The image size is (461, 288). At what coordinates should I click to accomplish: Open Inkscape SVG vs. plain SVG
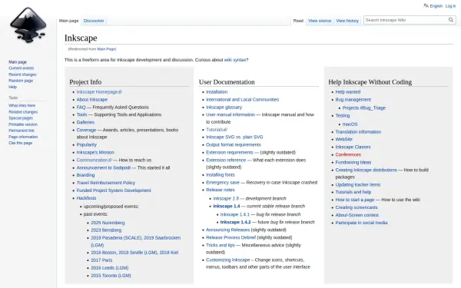pyautogui.click(x=234, y=137)
